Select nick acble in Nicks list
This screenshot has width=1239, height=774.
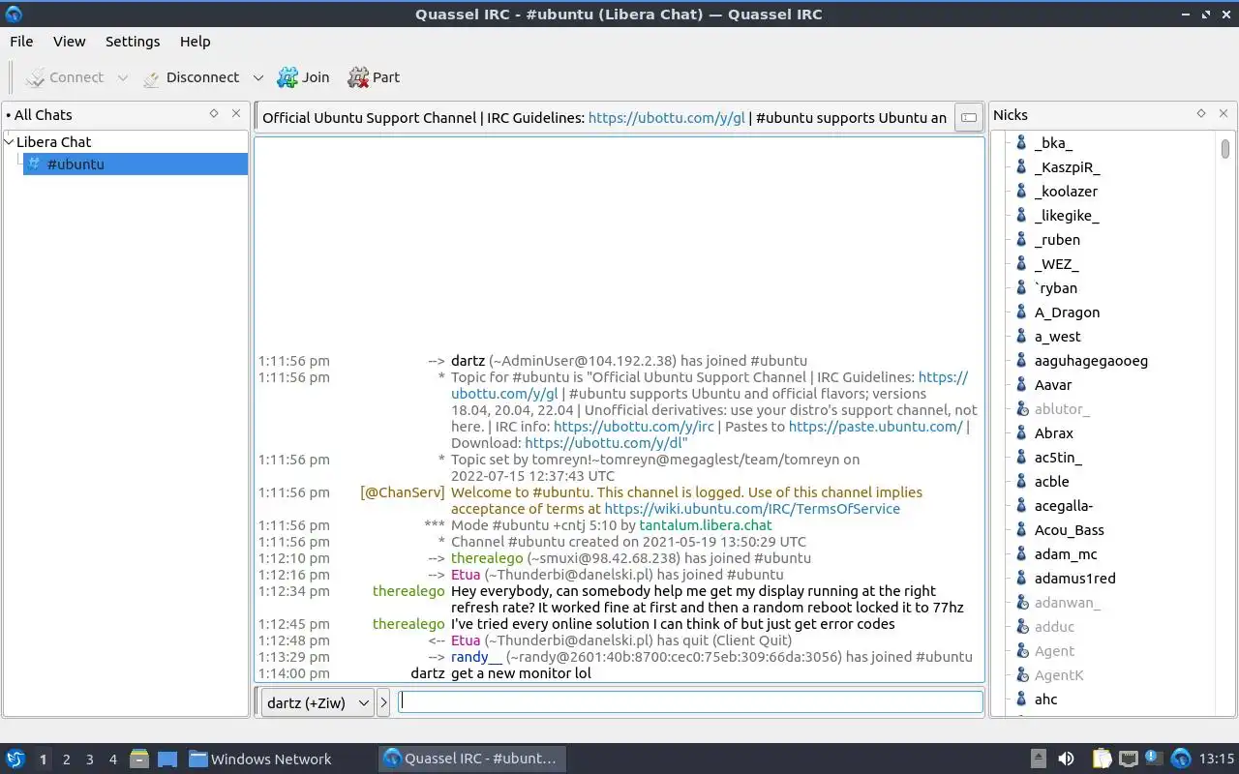1051,482
